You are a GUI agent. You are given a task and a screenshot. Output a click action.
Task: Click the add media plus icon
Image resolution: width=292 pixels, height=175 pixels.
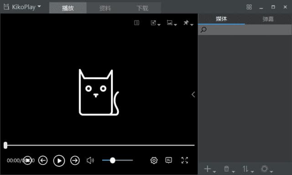tap(208, 169)
